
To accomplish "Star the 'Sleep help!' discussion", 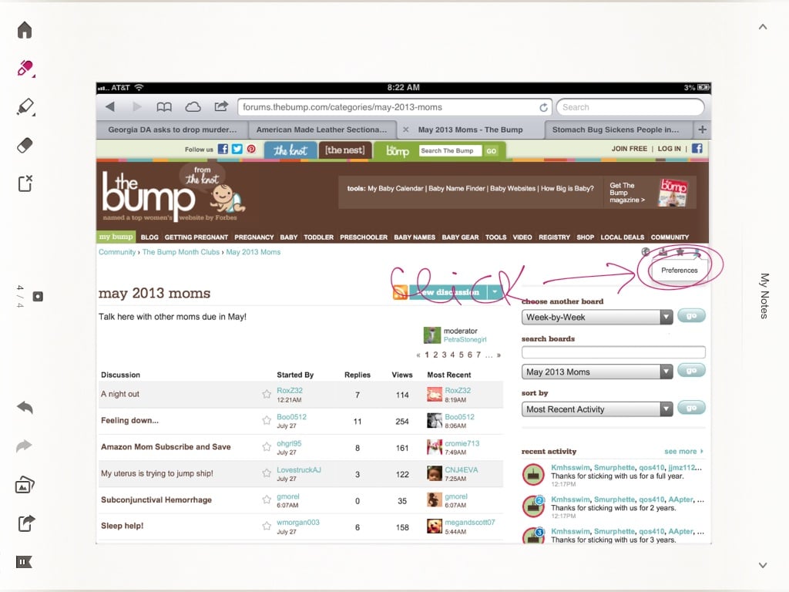I will click(267, 526).
